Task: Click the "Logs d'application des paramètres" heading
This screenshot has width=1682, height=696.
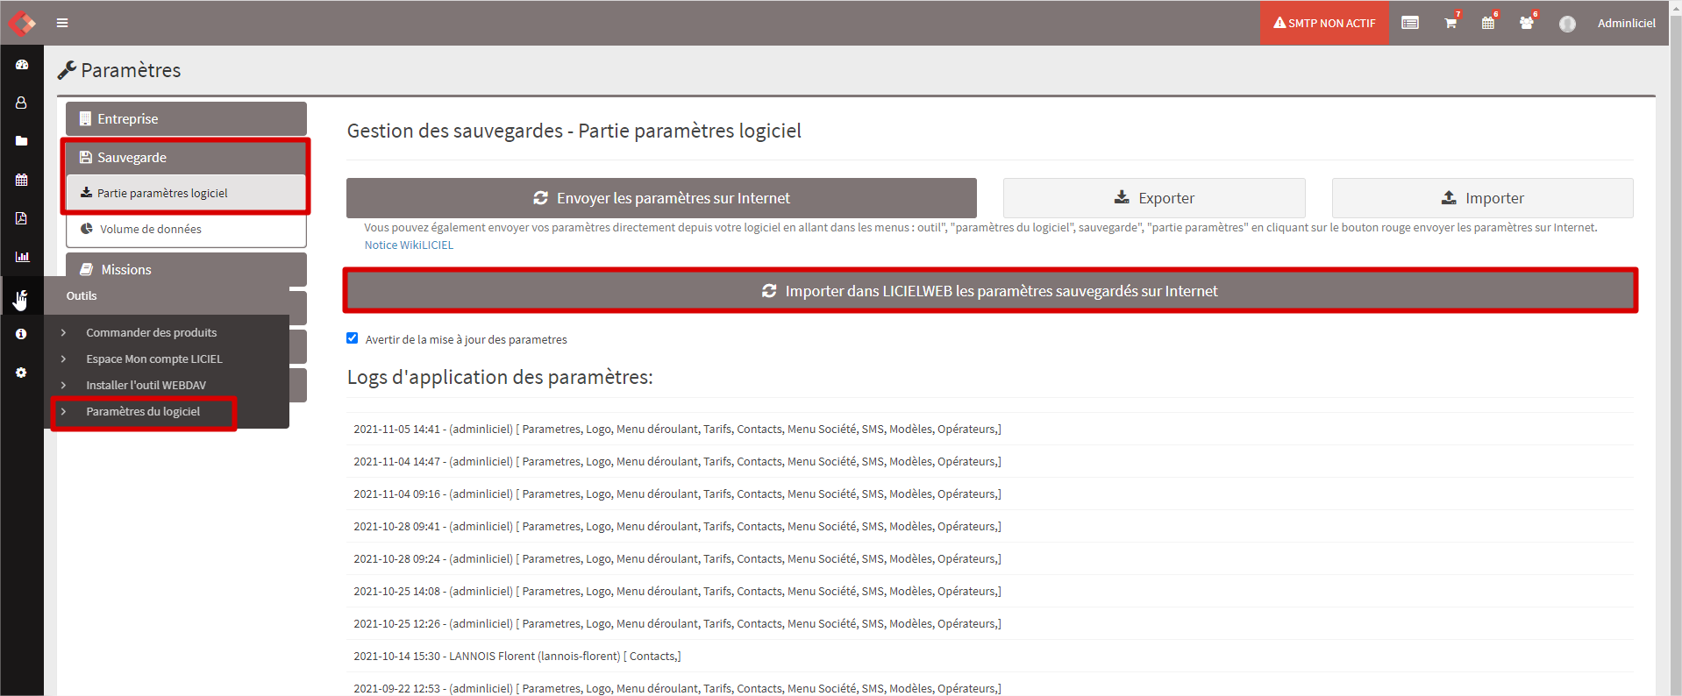Action: tap(500, 377)
